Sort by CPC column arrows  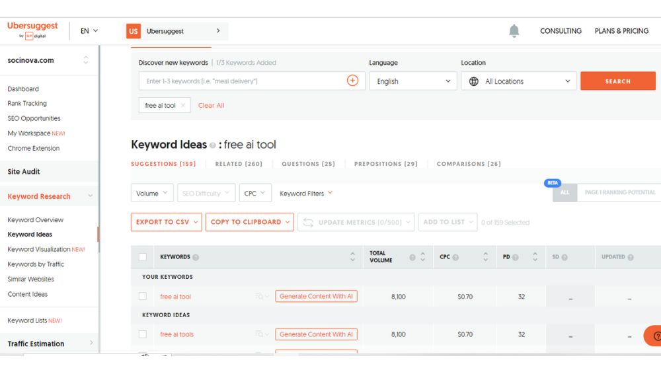(486, 256)
